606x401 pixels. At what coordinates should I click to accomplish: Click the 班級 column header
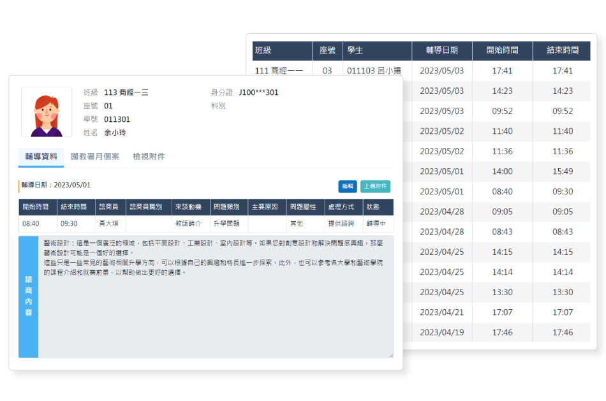282,50
